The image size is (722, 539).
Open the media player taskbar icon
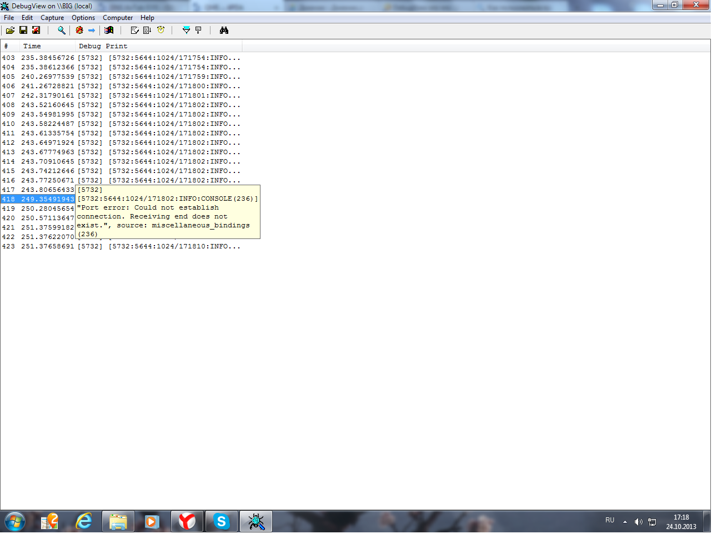click(152, 522)
